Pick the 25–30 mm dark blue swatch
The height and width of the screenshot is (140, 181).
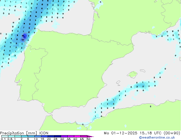click(57, 136)
